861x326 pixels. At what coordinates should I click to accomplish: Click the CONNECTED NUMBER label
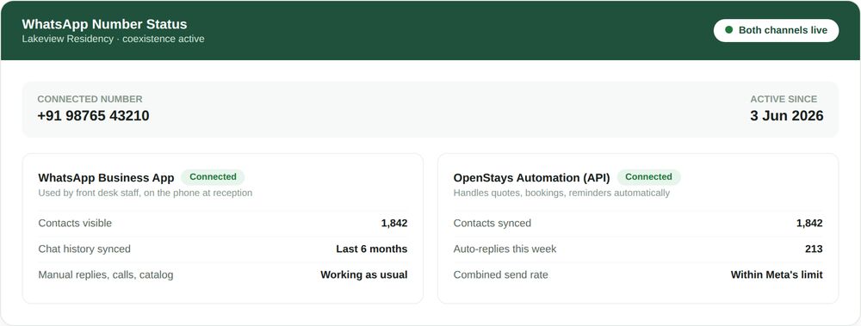tap(90, 99)
